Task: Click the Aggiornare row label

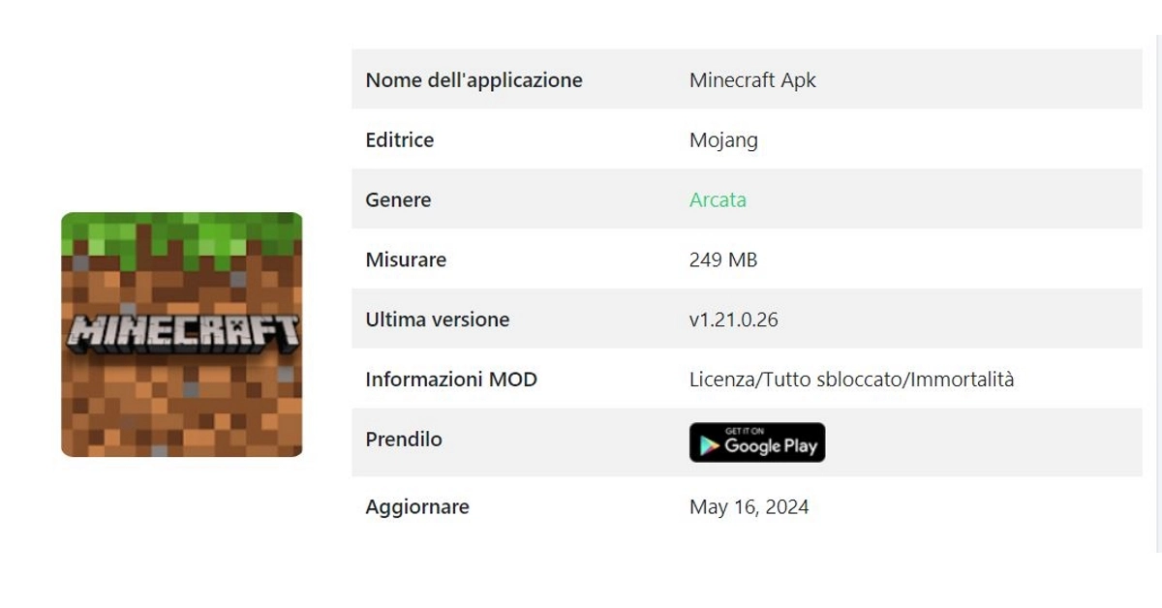Action: coord(417,506)
